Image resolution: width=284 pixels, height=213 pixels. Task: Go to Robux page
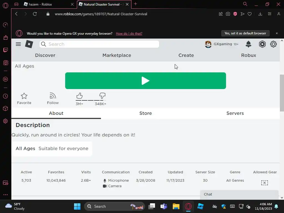(248, 55)
